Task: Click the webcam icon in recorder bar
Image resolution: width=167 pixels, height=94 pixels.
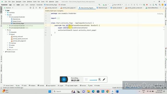Action: (x=99, y=79)
